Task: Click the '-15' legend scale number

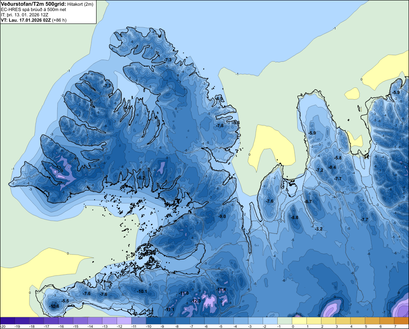Action: click(76, 327)
